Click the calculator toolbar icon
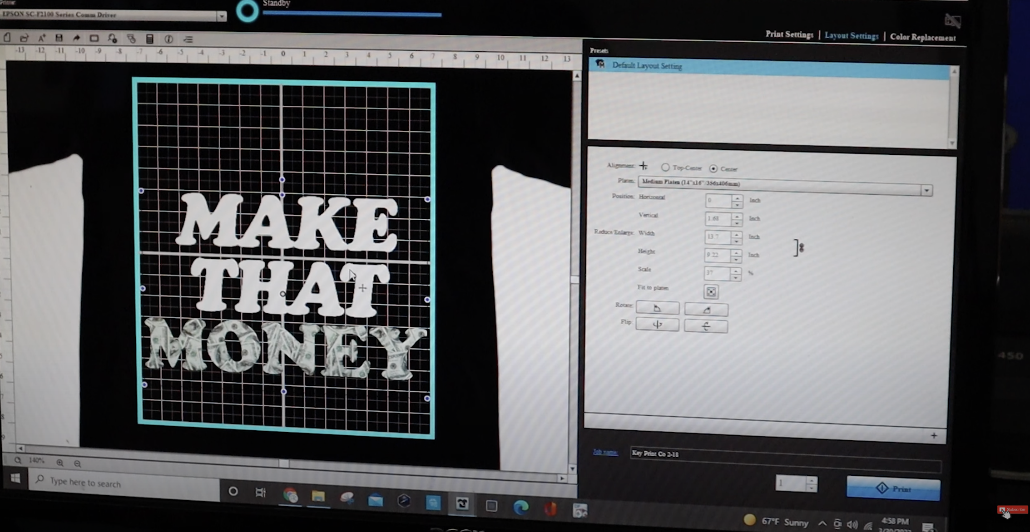 (149, 39)
